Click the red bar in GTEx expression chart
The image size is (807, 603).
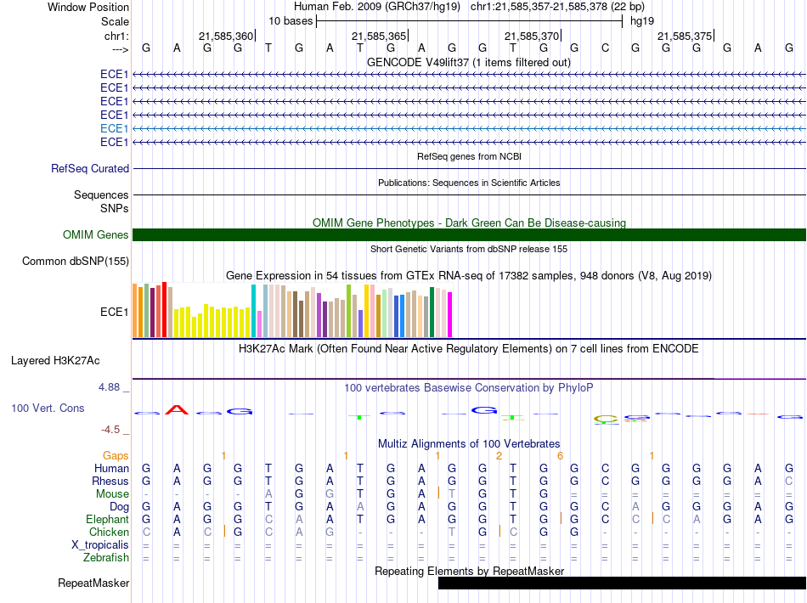[164, 309]
